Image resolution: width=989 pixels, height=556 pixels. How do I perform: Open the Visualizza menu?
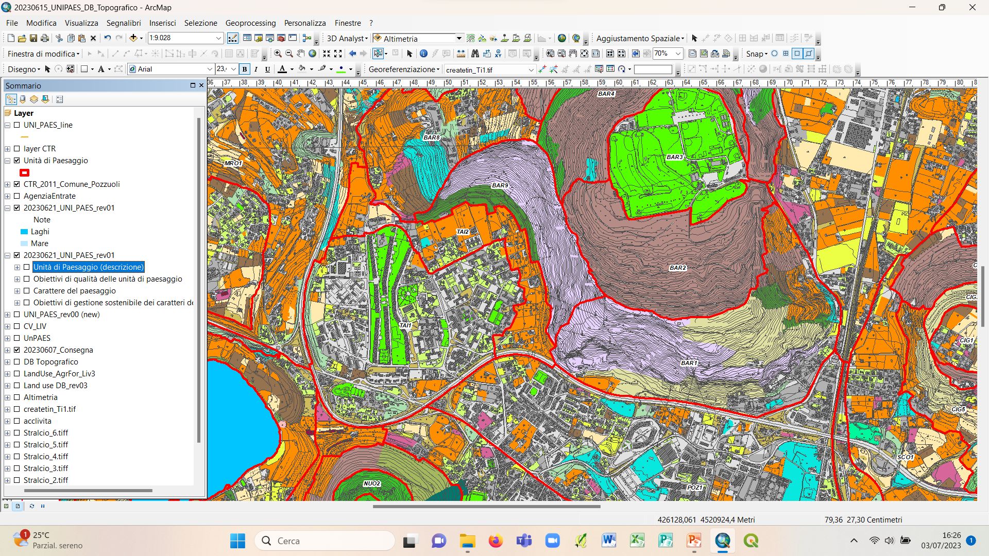(81, 23)
